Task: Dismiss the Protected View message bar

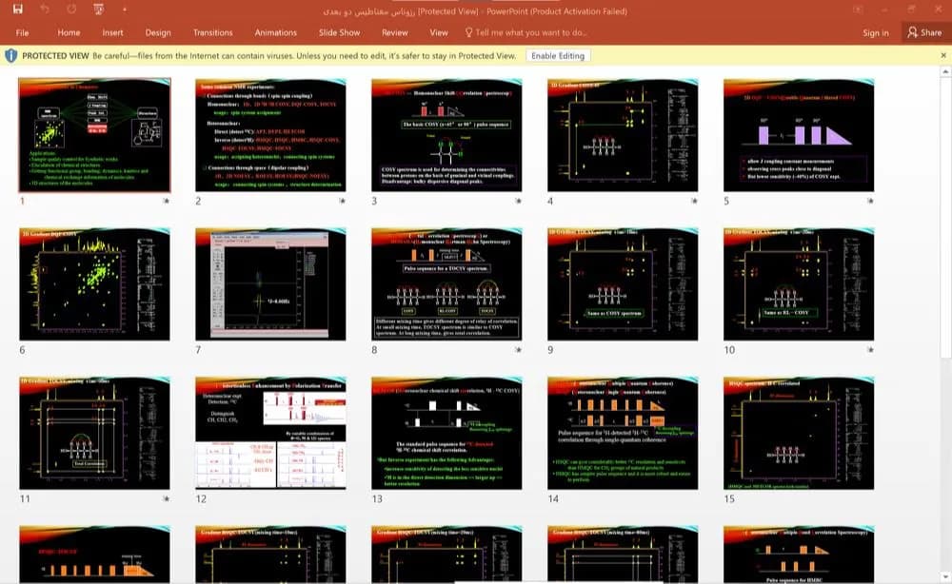Action: (943, 55)
